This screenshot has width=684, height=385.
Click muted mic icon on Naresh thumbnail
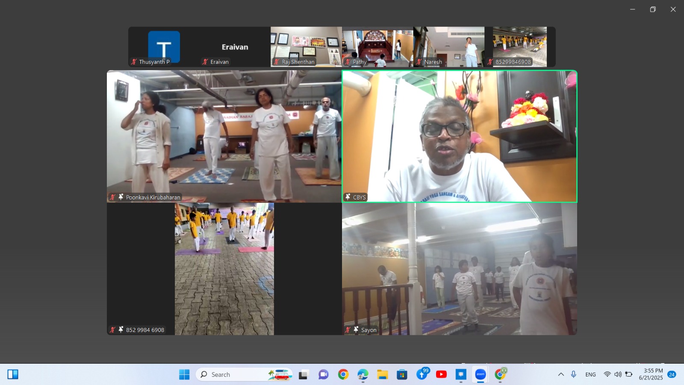(419, 62)
